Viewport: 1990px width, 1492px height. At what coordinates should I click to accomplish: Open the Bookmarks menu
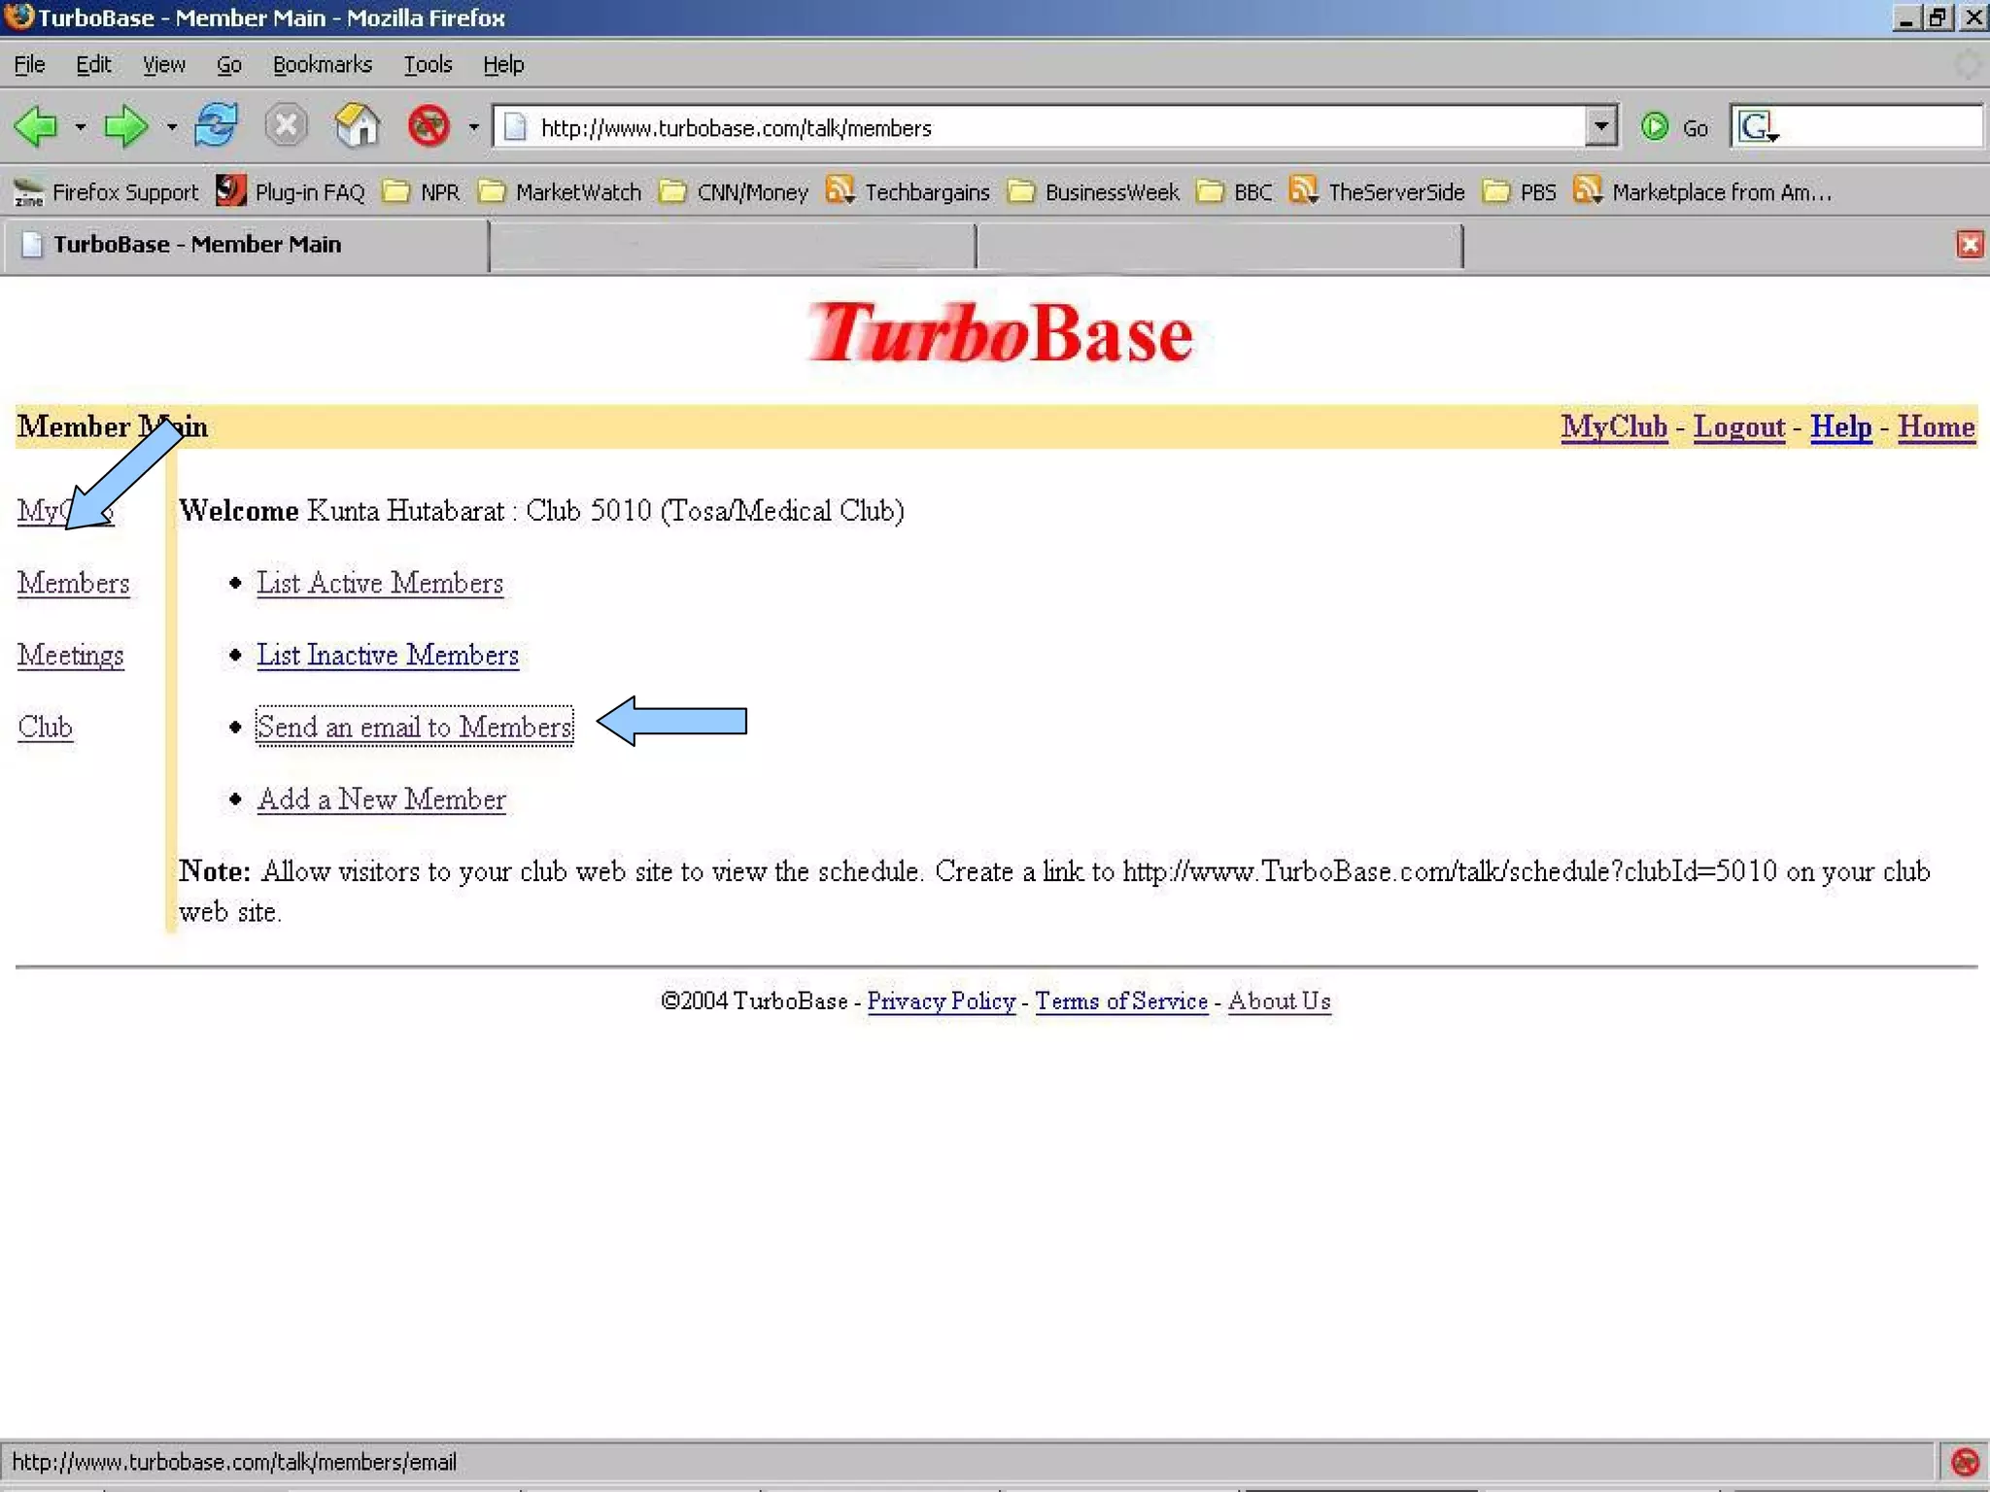322,64
